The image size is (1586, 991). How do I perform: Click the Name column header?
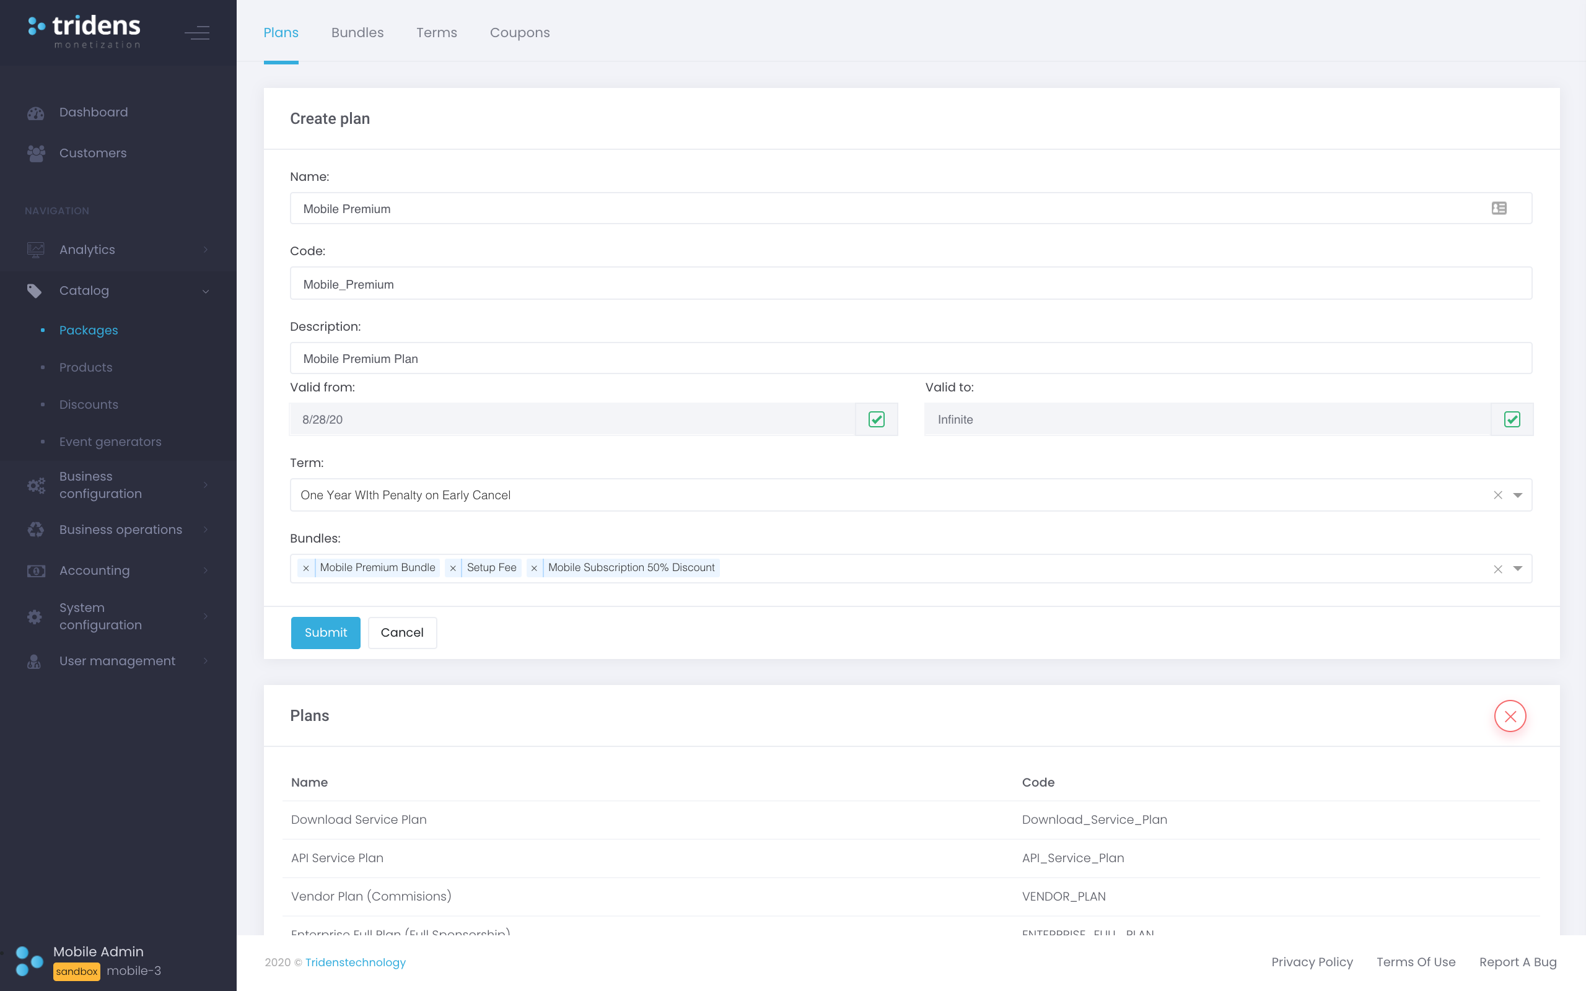tap(309, 782)
